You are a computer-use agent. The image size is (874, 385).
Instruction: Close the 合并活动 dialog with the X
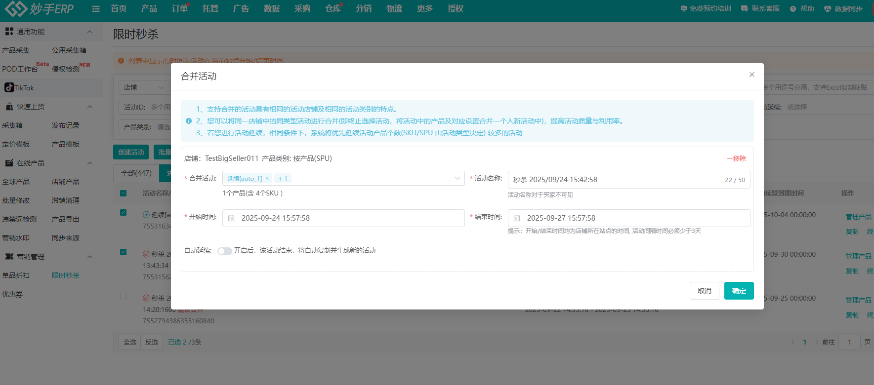(752, 75)
